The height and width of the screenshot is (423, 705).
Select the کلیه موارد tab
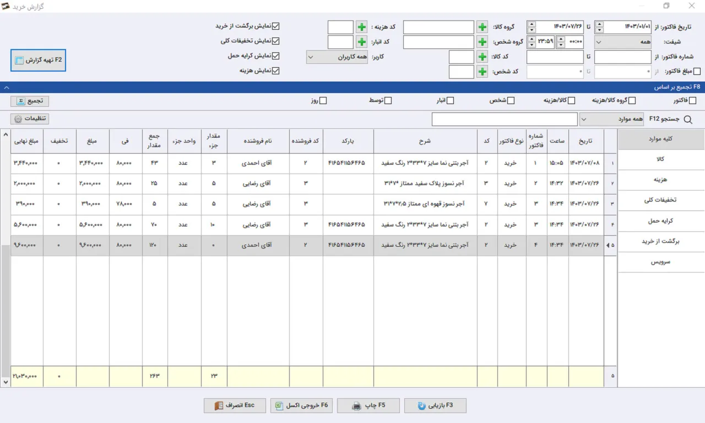pyautogui.click(x=661, y=139)
